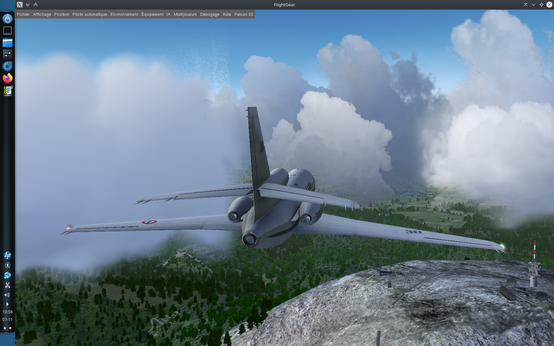Open the Débogage menu

tap(209, 14)
